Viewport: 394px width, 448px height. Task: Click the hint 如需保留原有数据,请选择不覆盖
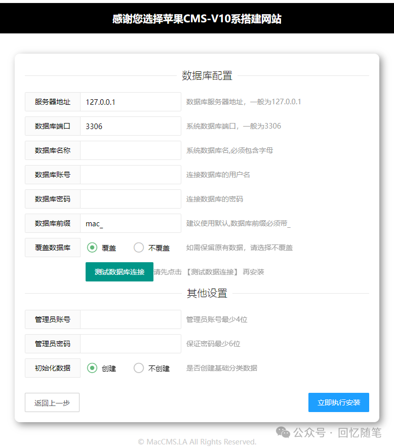240,248
